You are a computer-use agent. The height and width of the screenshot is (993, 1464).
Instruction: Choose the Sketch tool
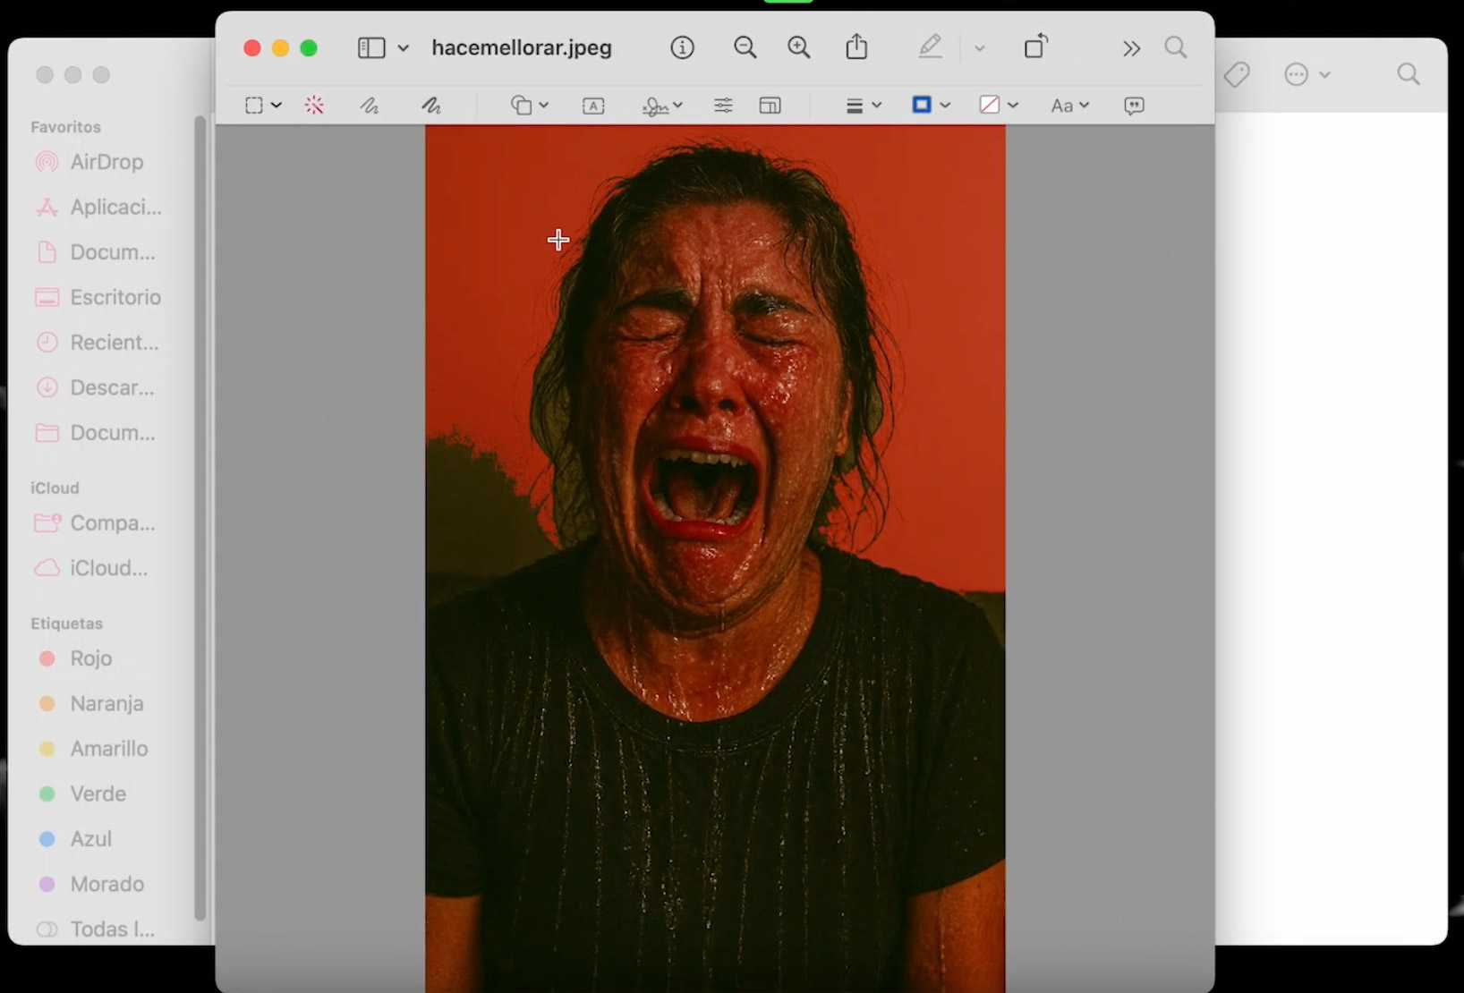click(x=370, y=106)
